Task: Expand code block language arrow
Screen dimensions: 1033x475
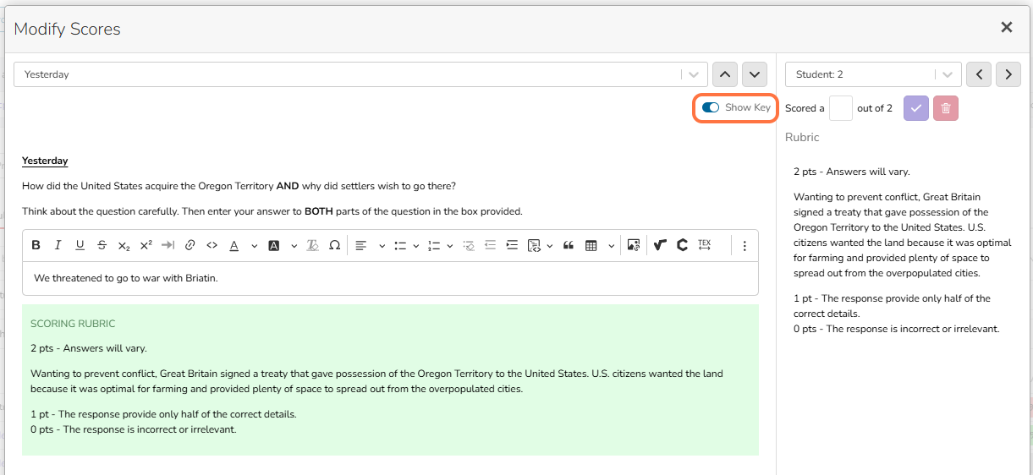Action: pos(550,246)
